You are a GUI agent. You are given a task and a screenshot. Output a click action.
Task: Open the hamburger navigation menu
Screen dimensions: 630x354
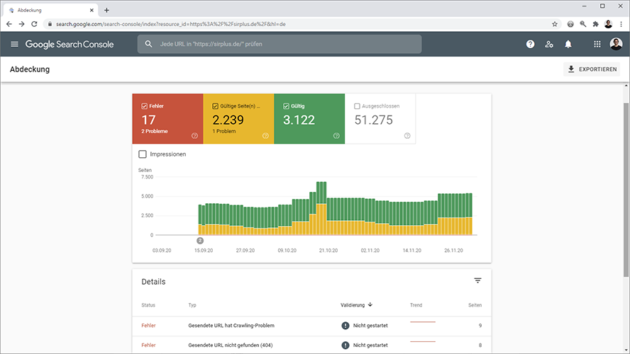point(14,44)
